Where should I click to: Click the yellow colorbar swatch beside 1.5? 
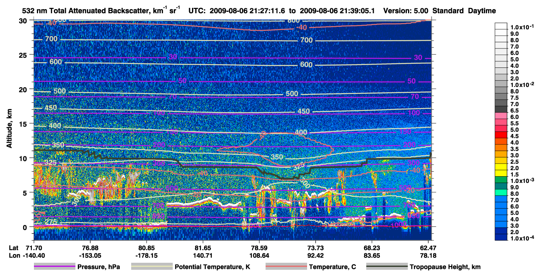pyautogui.click(x=501, y=173)
